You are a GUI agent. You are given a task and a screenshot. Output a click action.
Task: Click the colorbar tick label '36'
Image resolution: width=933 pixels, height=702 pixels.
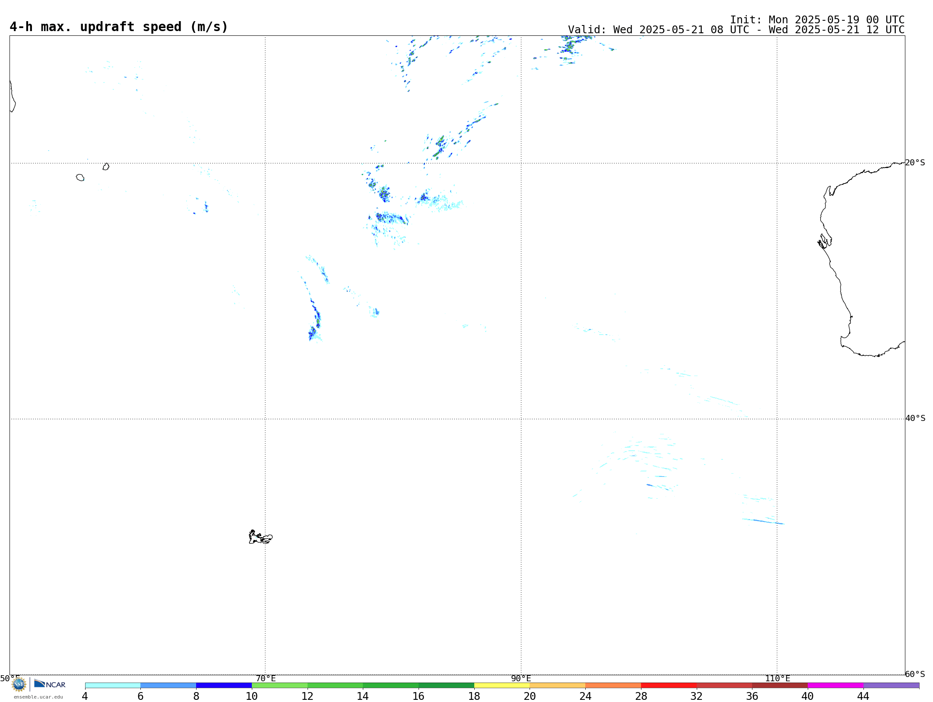[x=752, y=696]
